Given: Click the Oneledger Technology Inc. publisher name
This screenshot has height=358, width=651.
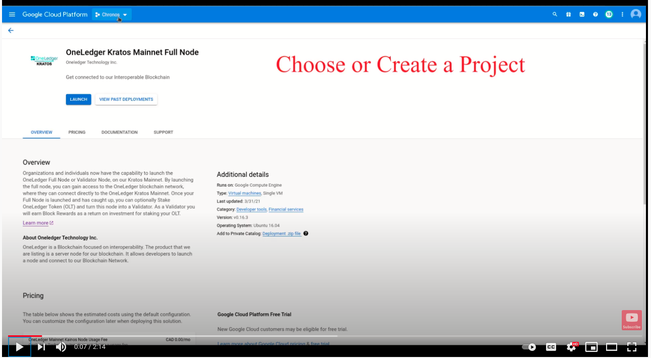Looking at the screenshot, I should point(91,62).
